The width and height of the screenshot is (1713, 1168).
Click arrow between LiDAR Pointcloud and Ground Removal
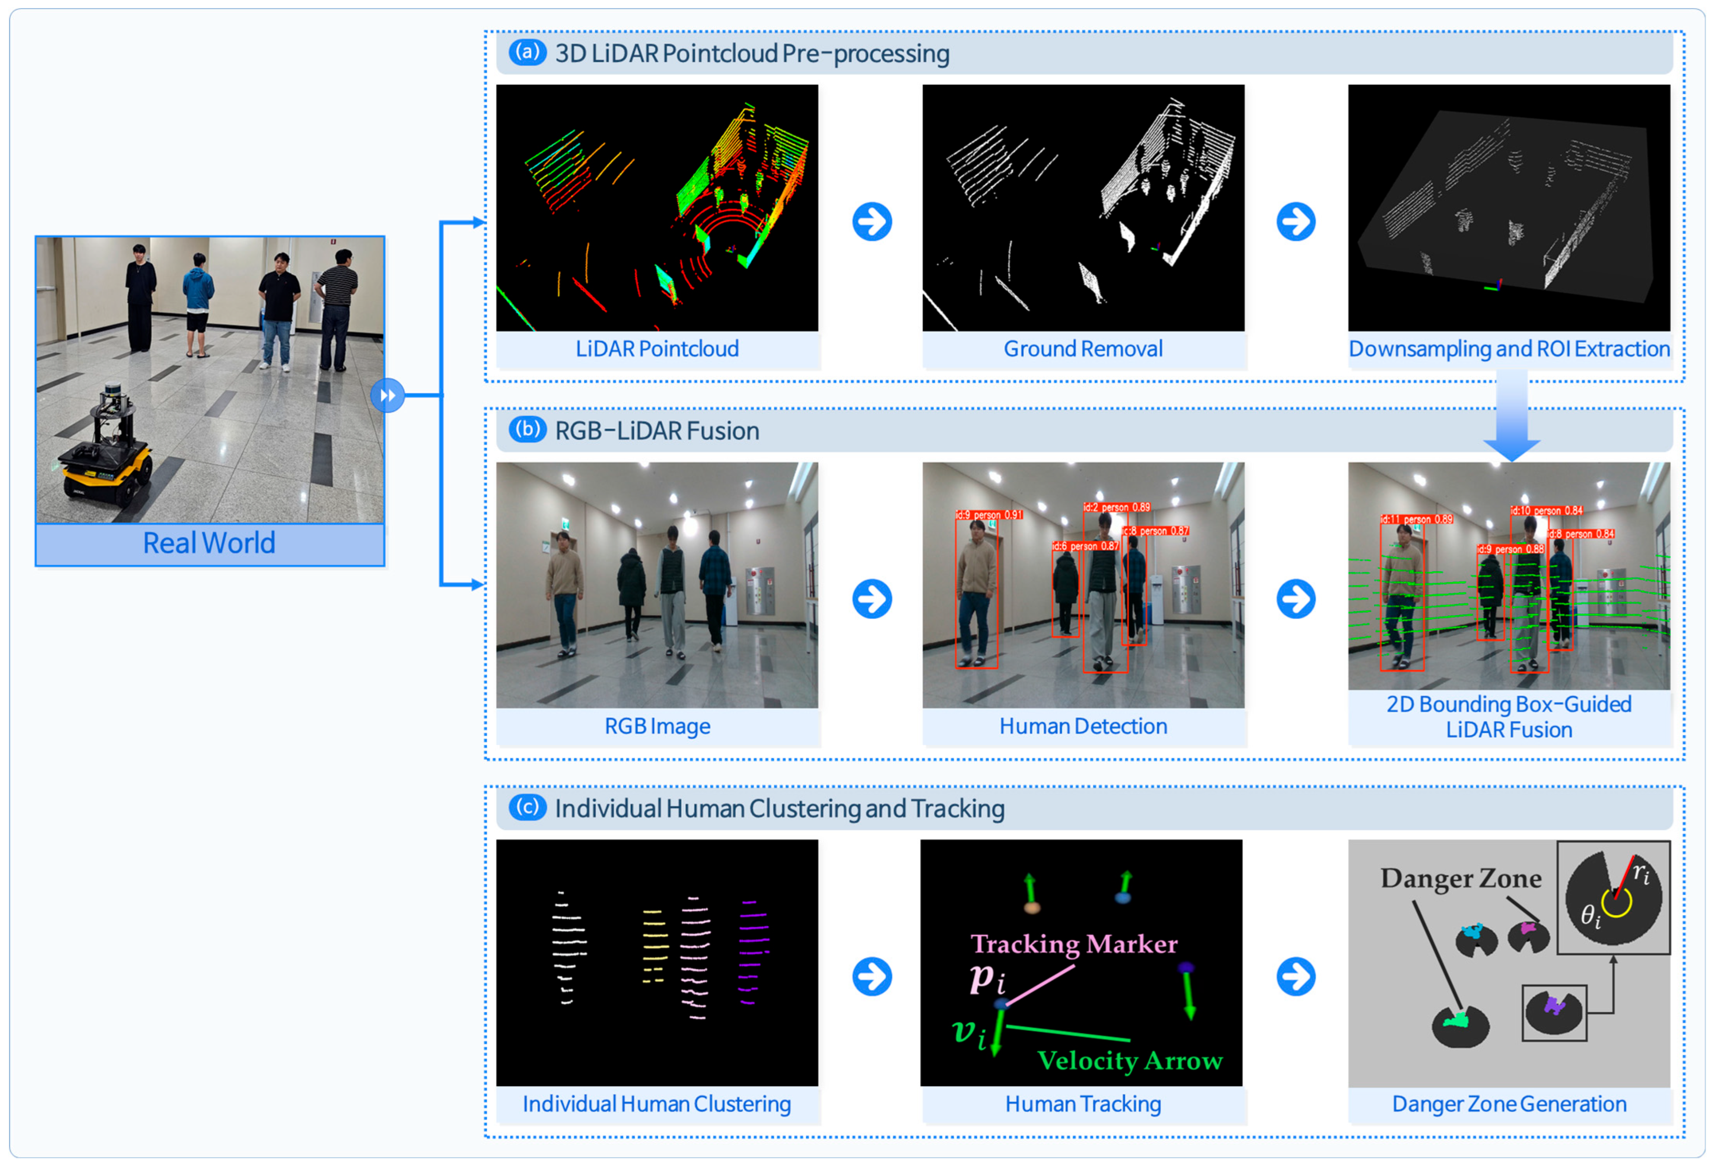(872, 222)
